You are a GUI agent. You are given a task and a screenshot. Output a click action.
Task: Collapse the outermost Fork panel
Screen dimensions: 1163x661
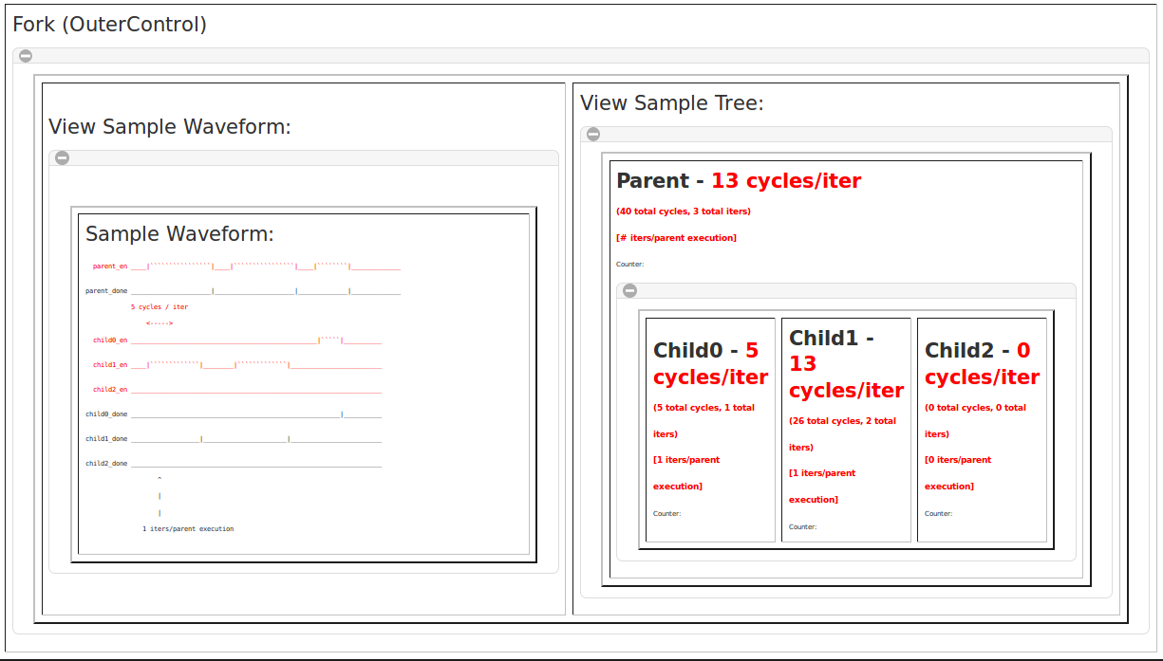[26, 56]
